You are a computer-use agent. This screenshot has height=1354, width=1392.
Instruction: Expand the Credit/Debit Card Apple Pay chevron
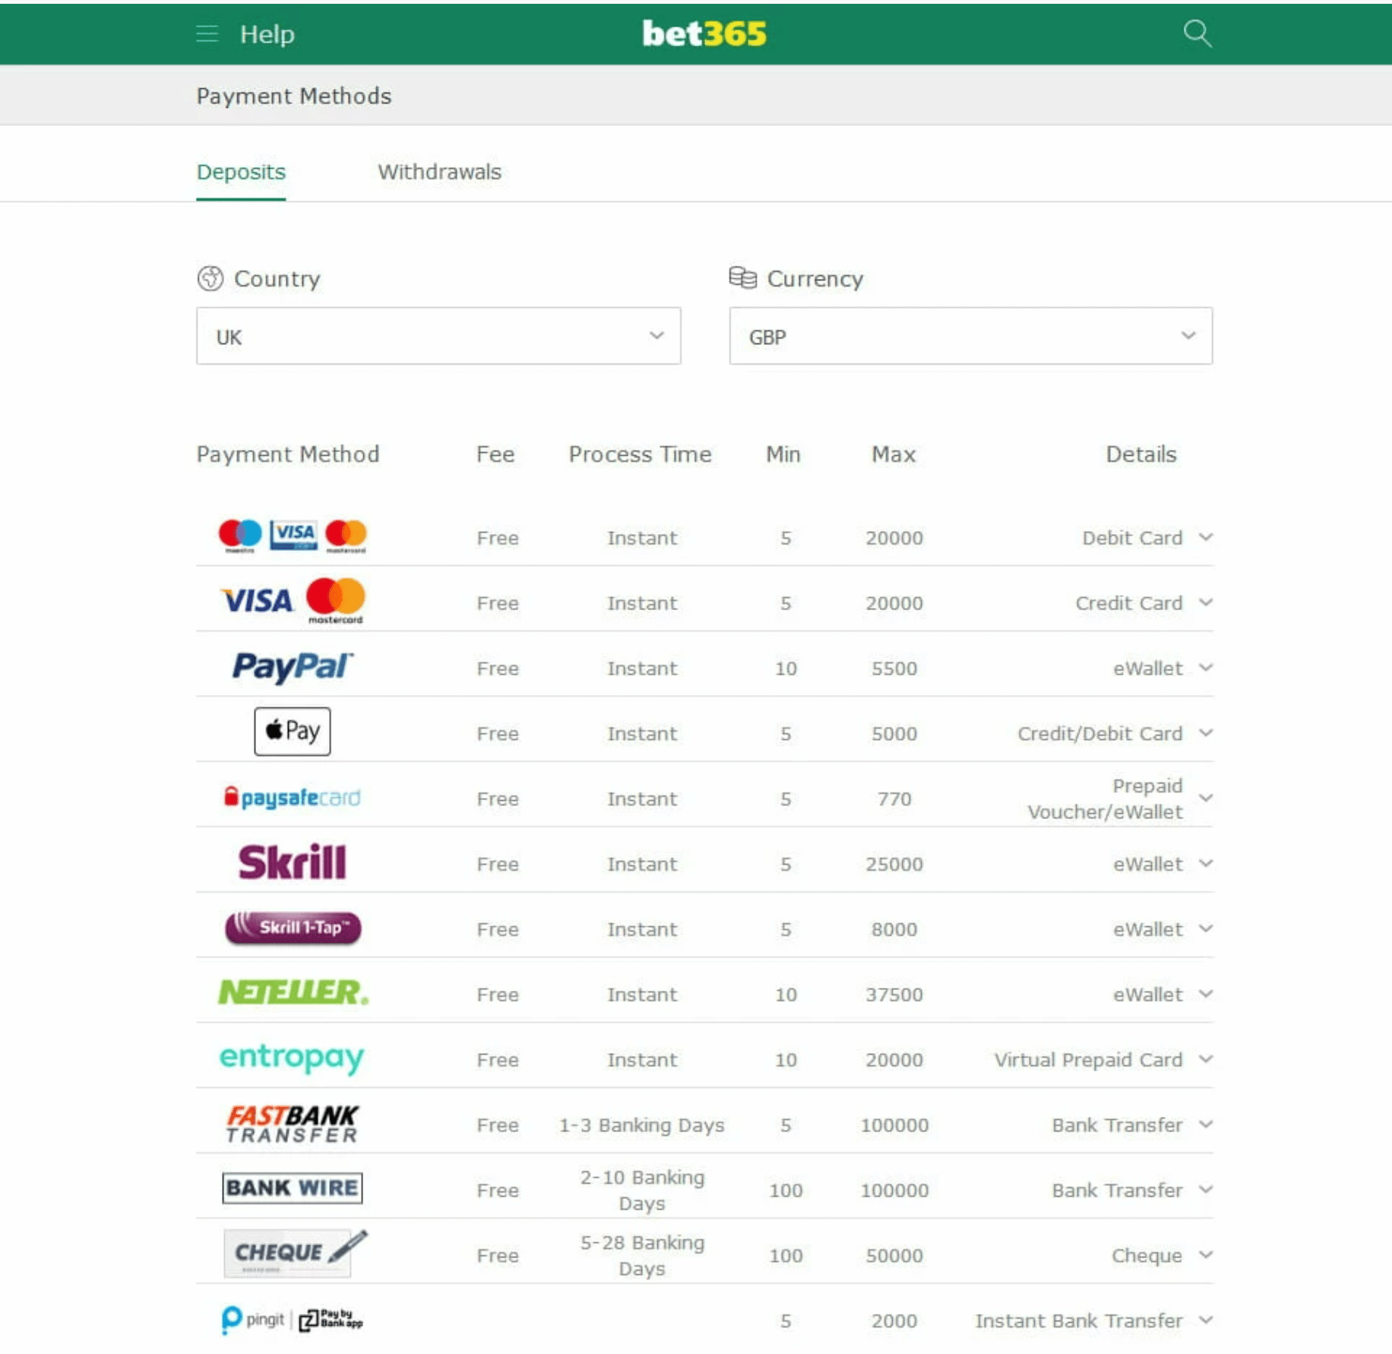coord(1205,733)
